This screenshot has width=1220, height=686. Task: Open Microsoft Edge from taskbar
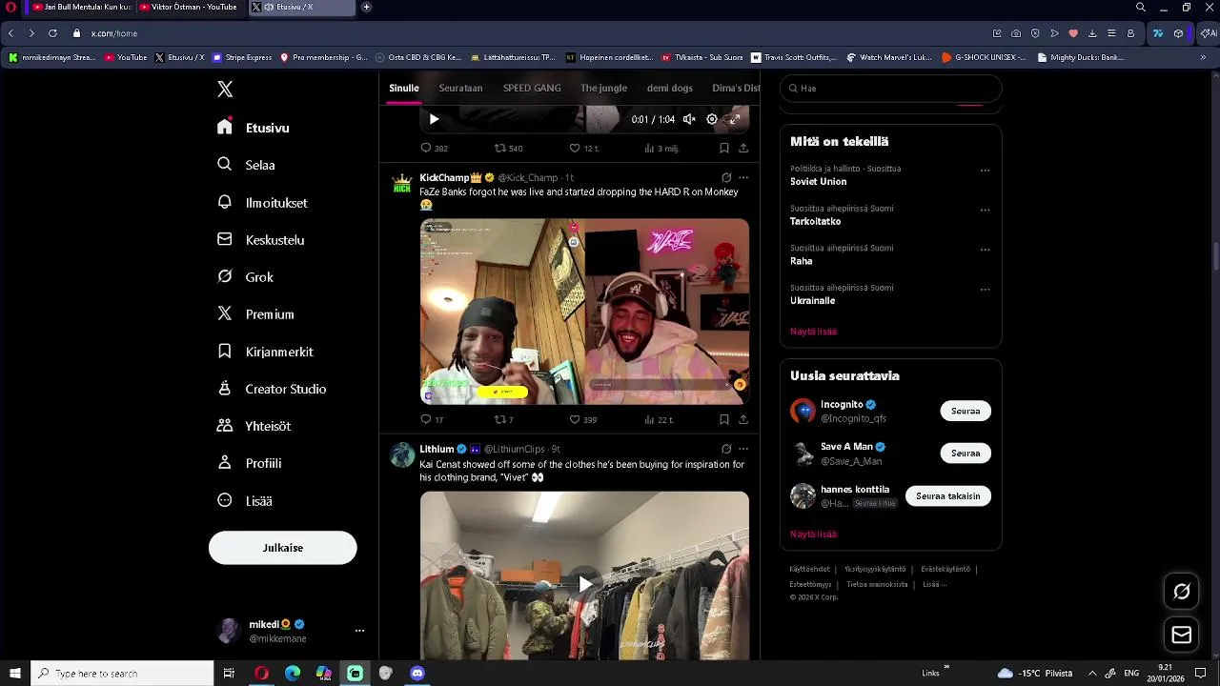pyautogui.click(x=293, y=673)
